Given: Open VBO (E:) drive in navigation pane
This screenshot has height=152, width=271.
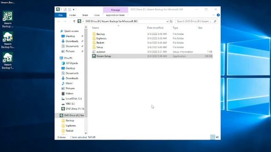Looking at the screenshot, I should pyautogui.click(x=70, y=104).
